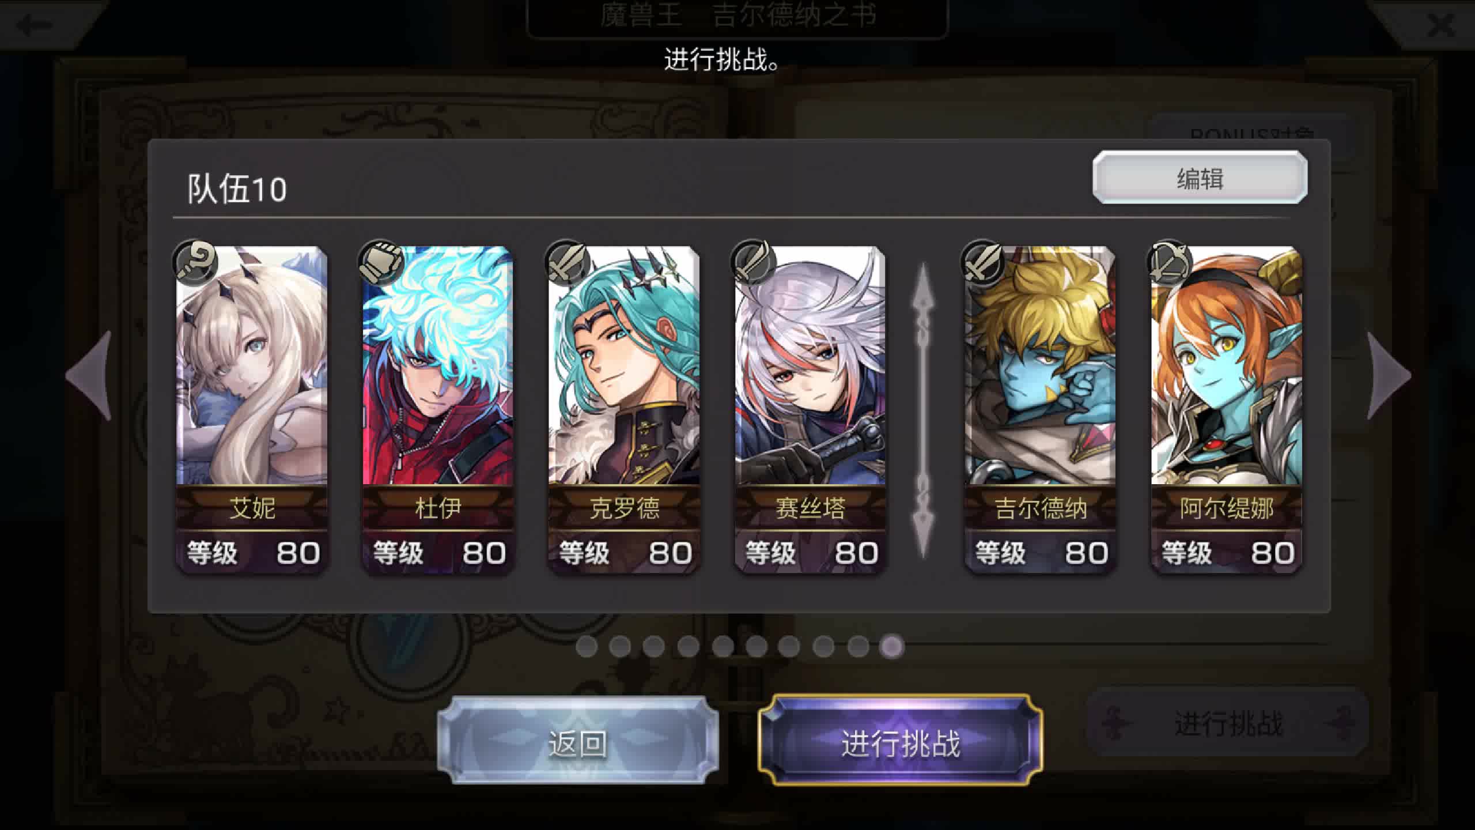Close the screen with top-right X

pos(1441,25)
